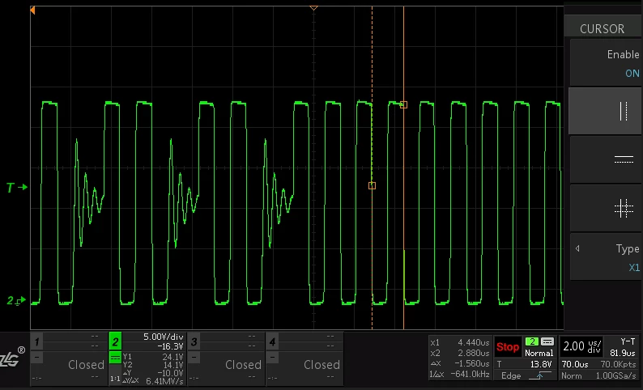Click the channel 1 number badge
643x390 pixels.
coord(37,341)
